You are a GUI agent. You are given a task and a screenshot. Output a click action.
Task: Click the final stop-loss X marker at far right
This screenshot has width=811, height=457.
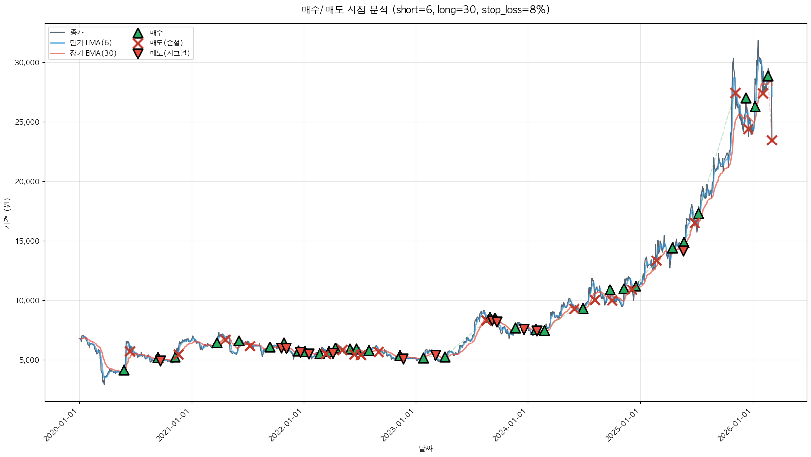click(x=772, y=140)
